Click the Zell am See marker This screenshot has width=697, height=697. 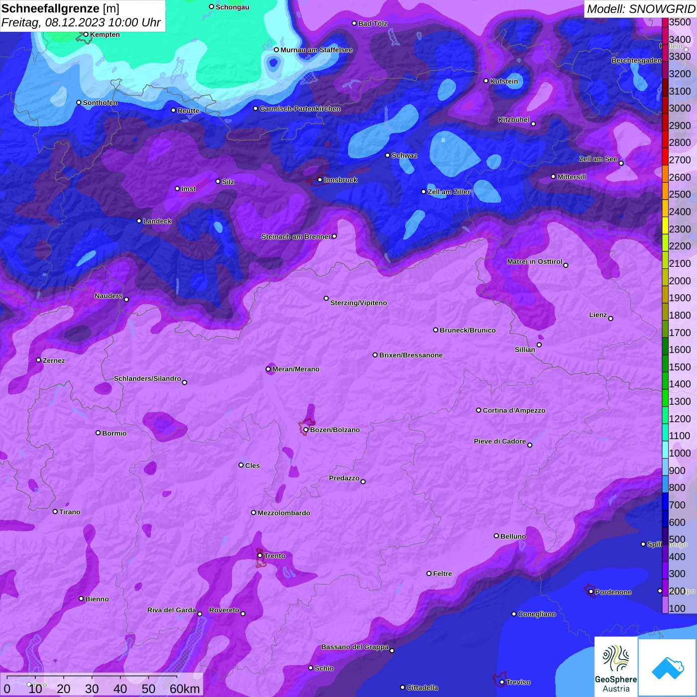point(621,163)
